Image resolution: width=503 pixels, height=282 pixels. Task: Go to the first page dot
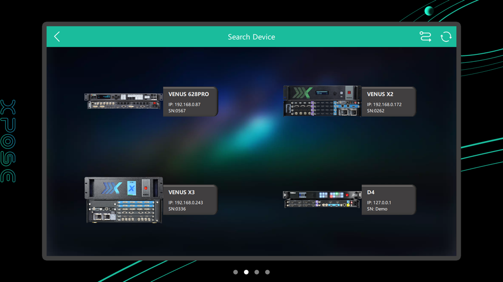[236, 272]
